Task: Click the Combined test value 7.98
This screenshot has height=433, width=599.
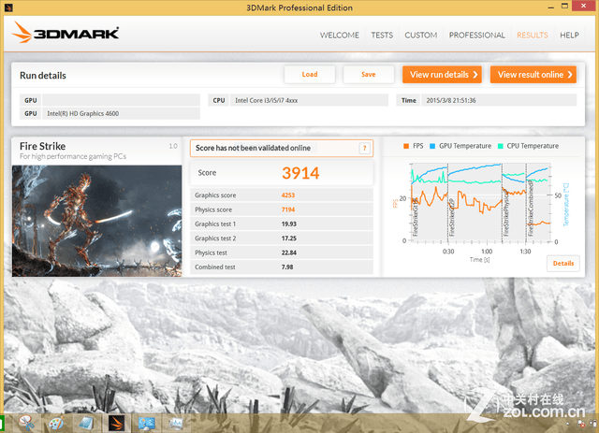Action: pyautogui.click(x=287, y=267)
